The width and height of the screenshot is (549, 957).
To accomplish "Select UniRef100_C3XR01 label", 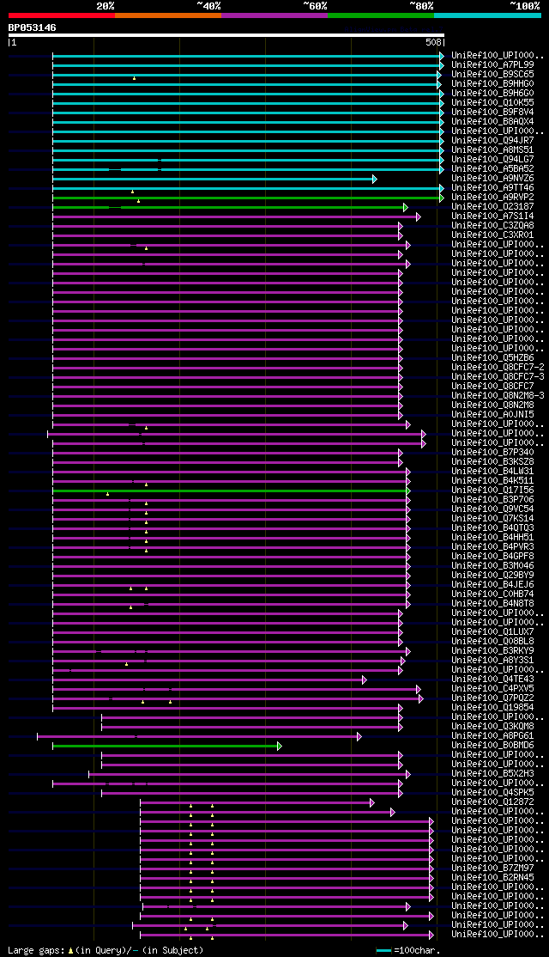I will [x=492, y=235].
